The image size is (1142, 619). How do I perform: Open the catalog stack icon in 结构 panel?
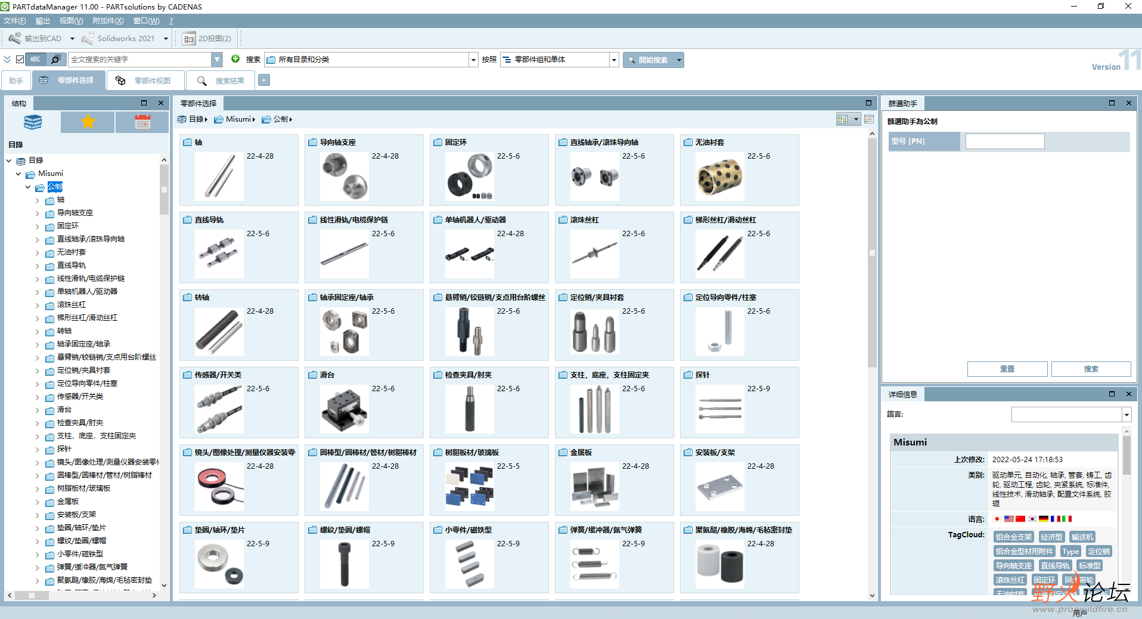pos(33,122)
